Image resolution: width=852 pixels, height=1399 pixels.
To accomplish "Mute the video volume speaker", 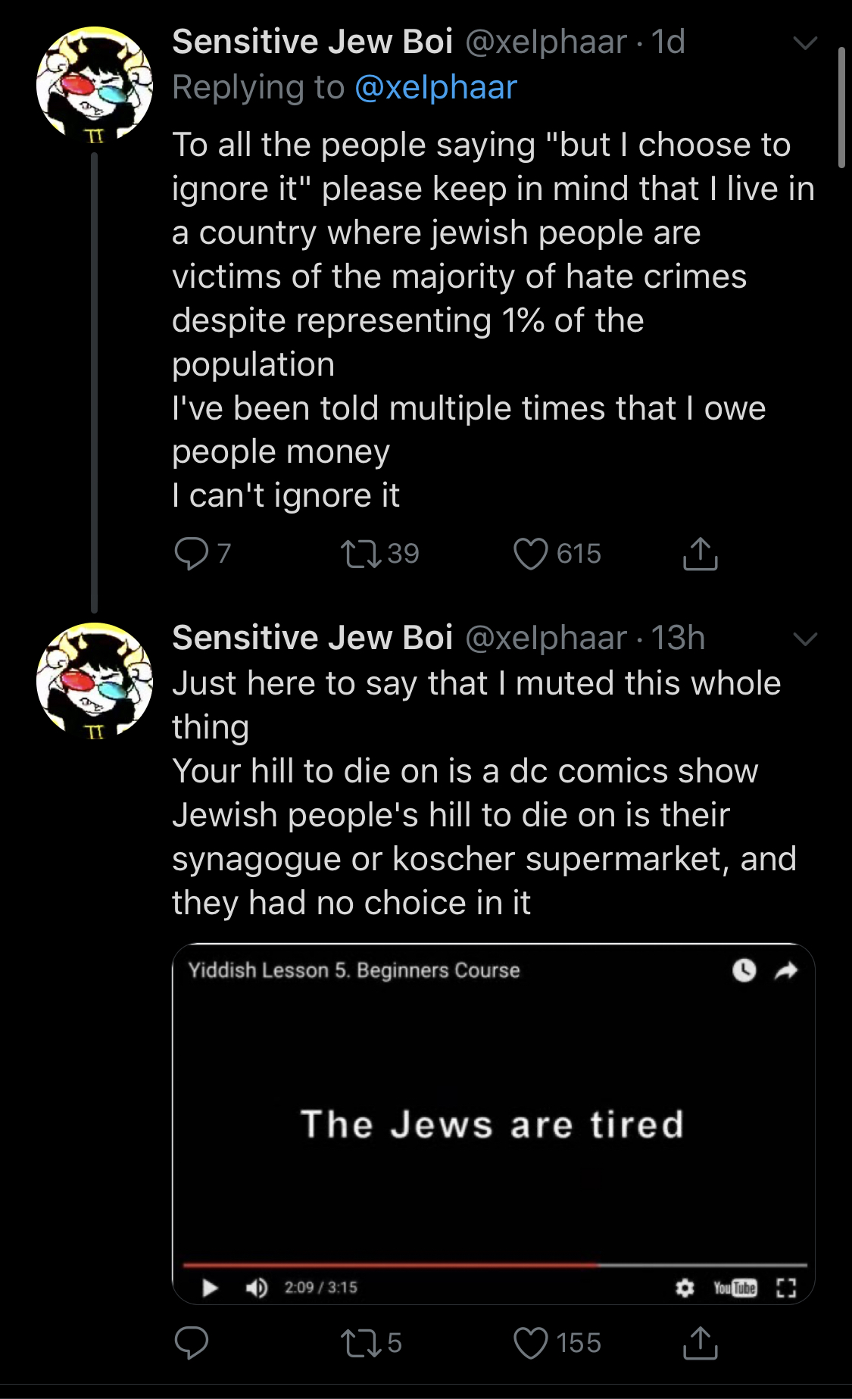I will tap(257, 1287).
